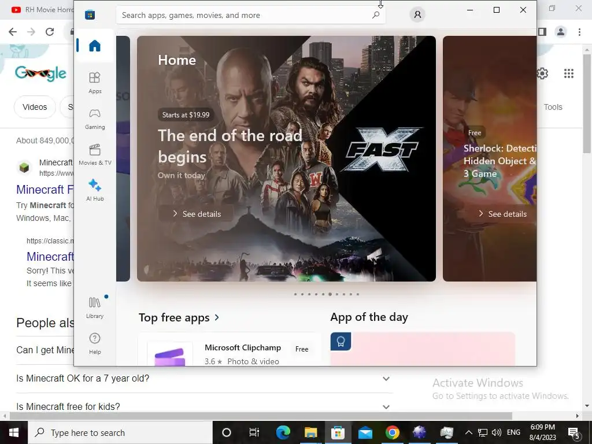Open Help in Store sidebar
The height and width of the screenshot is (444, 592).
tap(95, 343)
